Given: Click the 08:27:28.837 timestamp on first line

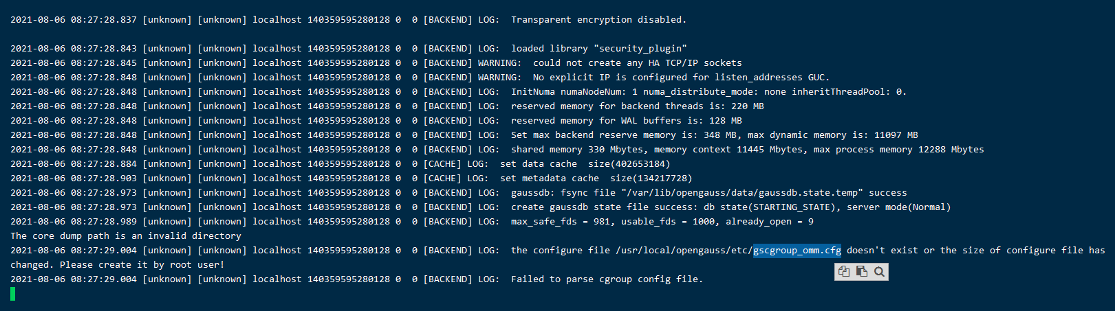Looking at the screenshot, I should [103, 20].
